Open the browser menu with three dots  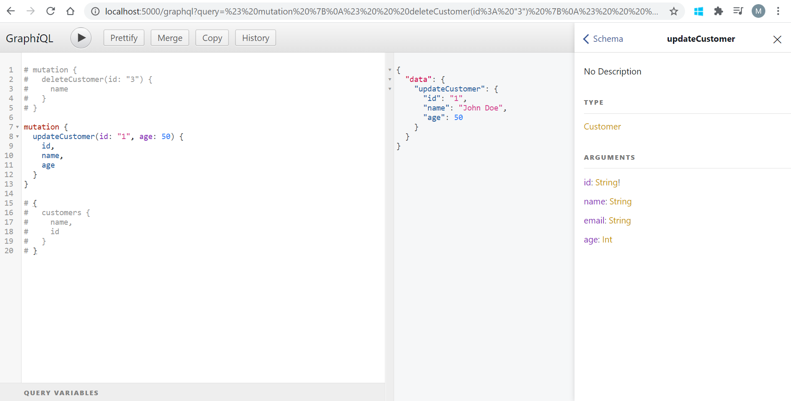[779, 11]
